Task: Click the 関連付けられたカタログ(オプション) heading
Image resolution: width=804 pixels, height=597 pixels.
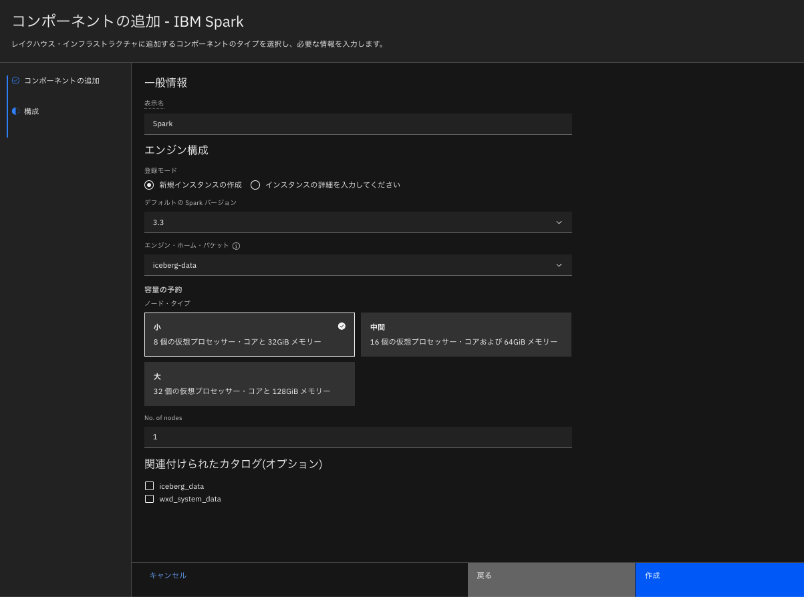Action: pos(233,463)
